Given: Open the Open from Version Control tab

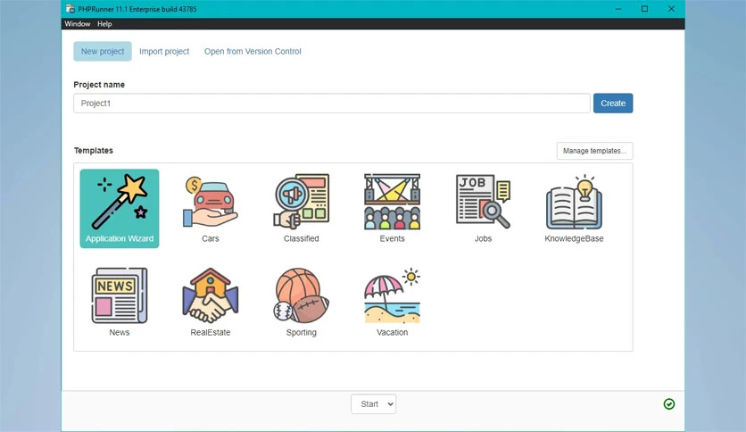Looking at the screenshot, I should click(253, 52).
